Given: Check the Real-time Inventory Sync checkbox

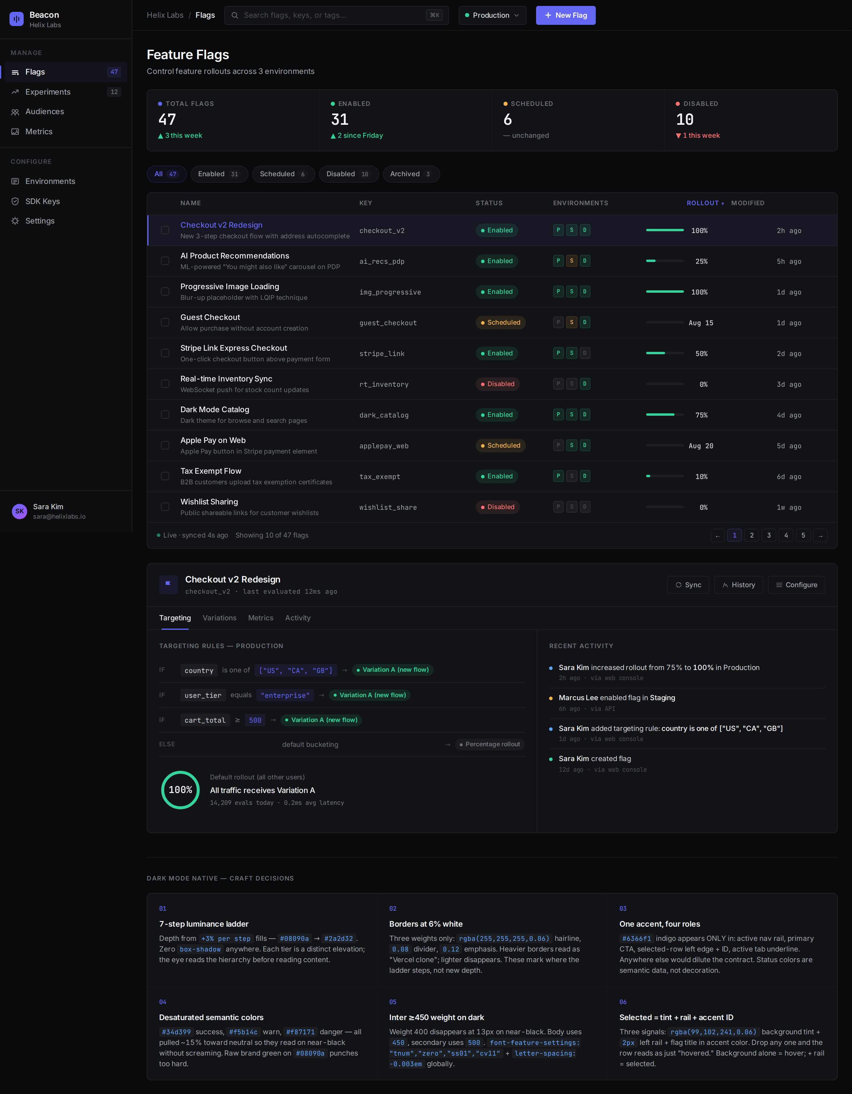Looking at the screenshot, I should [165, 384].
